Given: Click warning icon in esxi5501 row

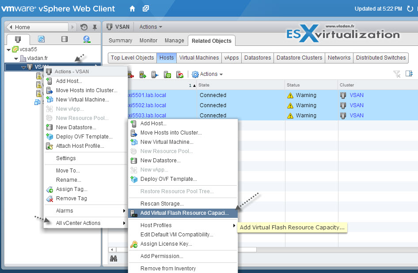Looking at the screenshot, I should point(290,95).
